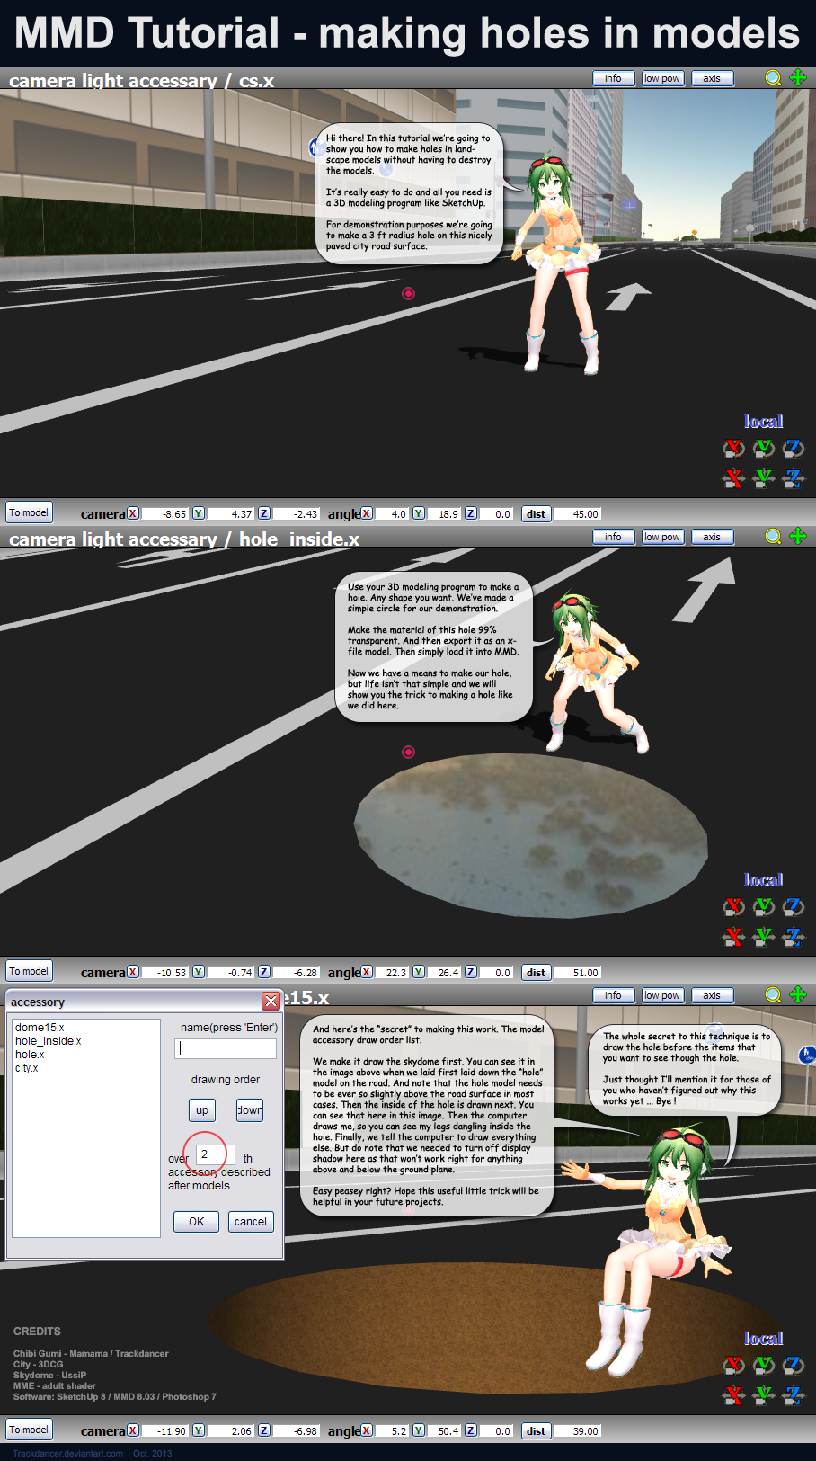Toggle low pow in the cs.x panel
The height and width of the screenshot is (1461, 816).
[662, 78]
